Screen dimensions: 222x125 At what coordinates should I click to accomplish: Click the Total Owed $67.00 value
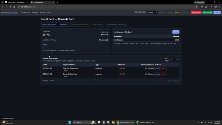point(46,34)
